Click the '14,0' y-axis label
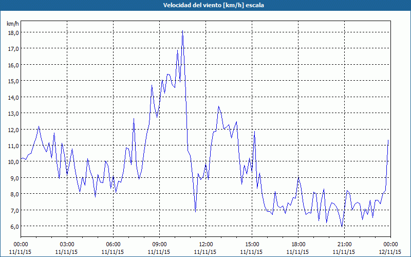This screenshot has width=411, height=257. pyautogui.click(x=13, y=97)
